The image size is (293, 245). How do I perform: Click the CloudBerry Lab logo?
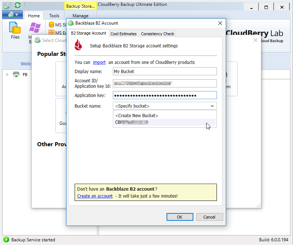coord(254,36)
